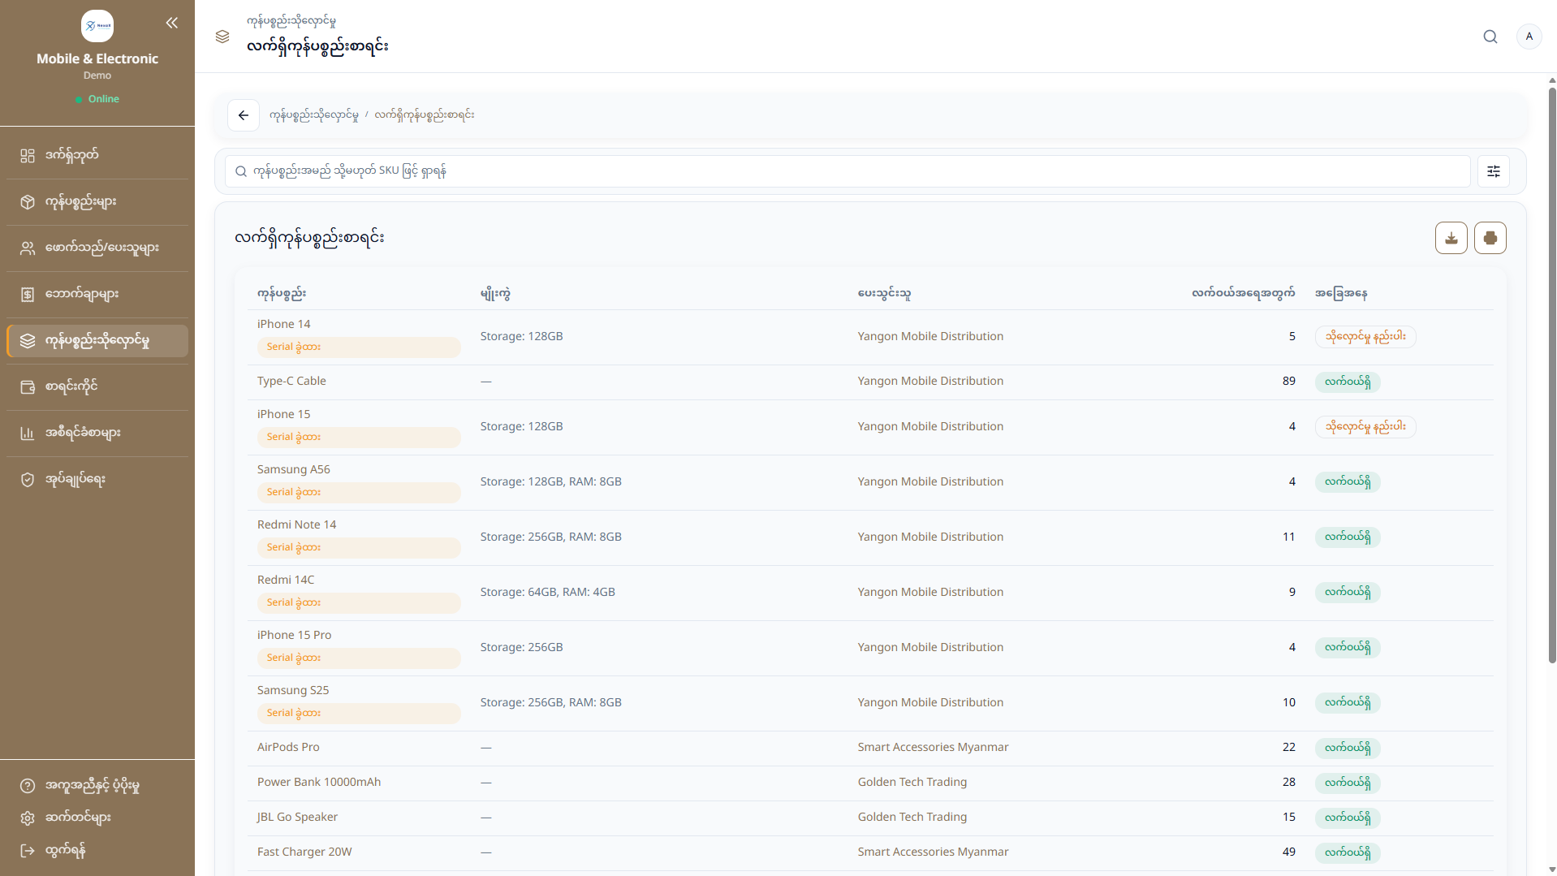Click quantity 89 for Type-C Cable
Image resolution: width=1557 pixels, height=876 pixels.
(x=1288, y=381)
